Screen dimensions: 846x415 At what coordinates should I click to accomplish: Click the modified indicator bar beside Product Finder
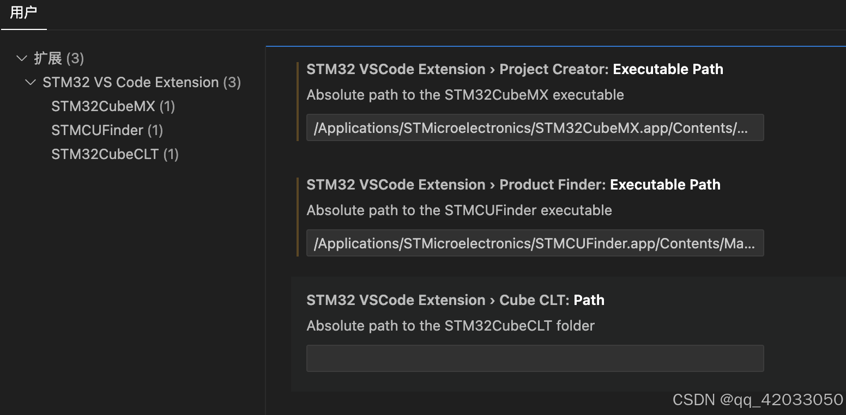coord(298,217)
